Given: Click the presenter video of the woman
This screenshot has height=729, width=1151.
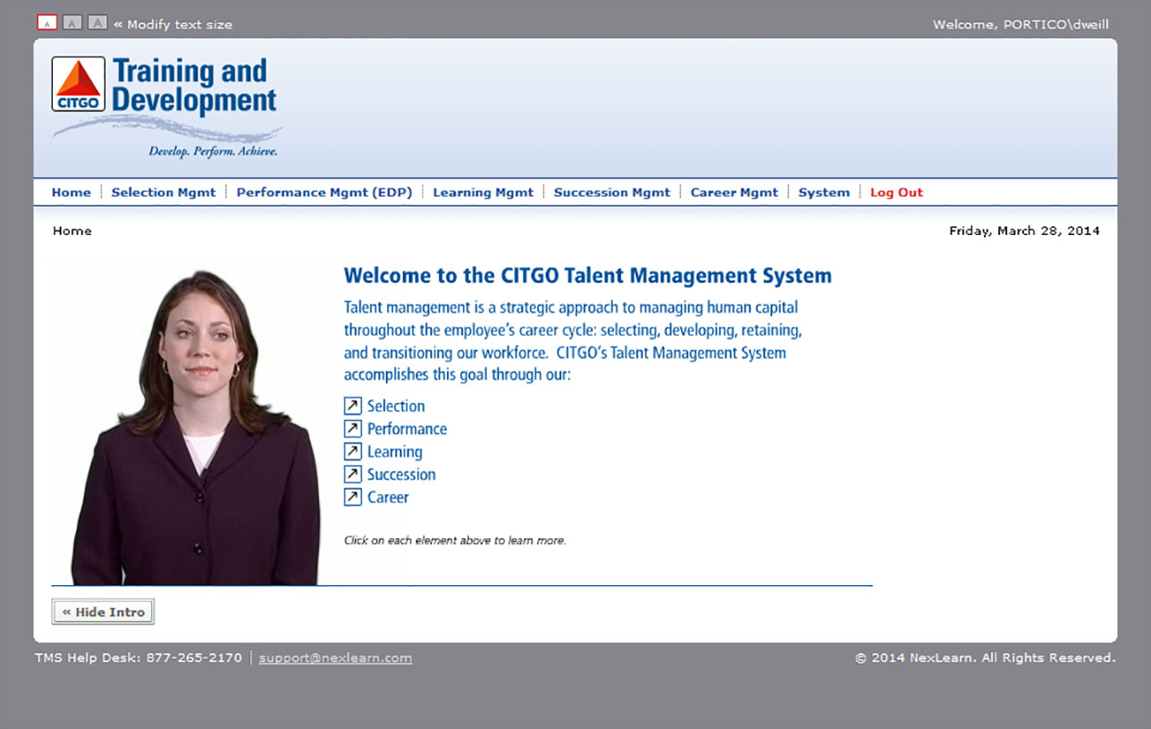Looking at the screenshot, I should [195, 427].
